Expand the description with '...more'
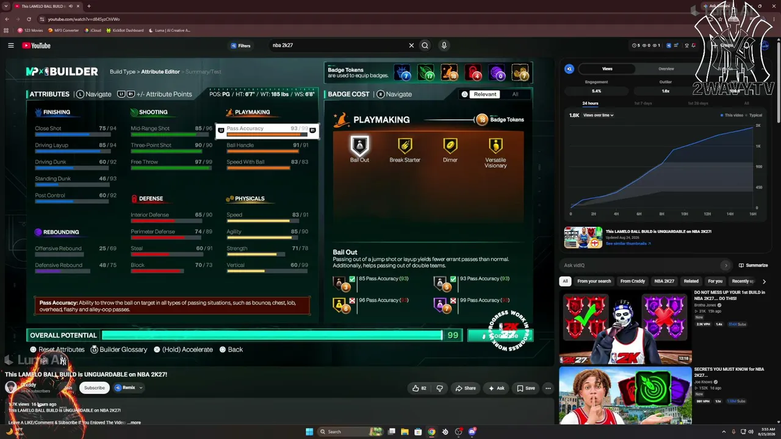 pyautogui.click(x=134, y=423)
